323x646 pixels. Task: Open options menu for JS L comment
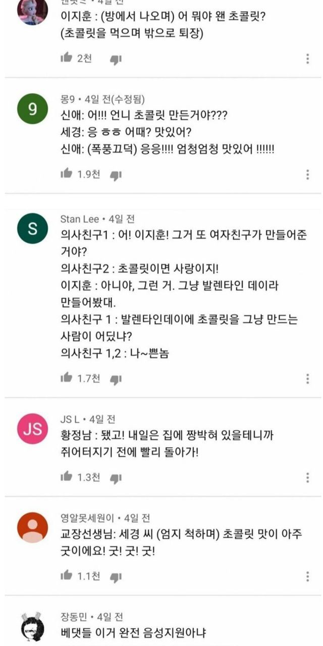tap(307, 477)
